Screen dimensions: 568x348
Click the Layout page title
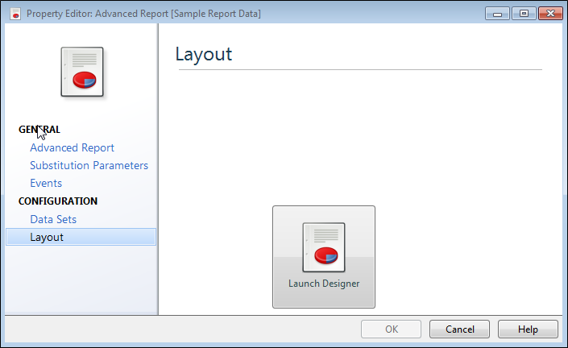(204, 54)
